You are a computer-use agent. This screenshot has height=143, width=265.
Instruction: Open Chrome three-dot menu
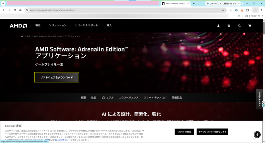pyautogui.click(x=261, y=10)
